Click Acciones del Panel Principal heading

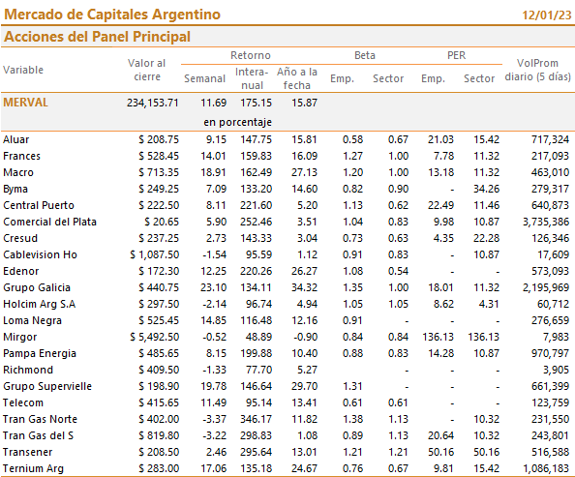point(97,37)
